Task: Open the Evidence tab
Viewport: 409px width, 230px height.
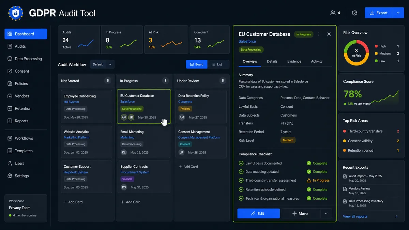Action: pos(294,61)
